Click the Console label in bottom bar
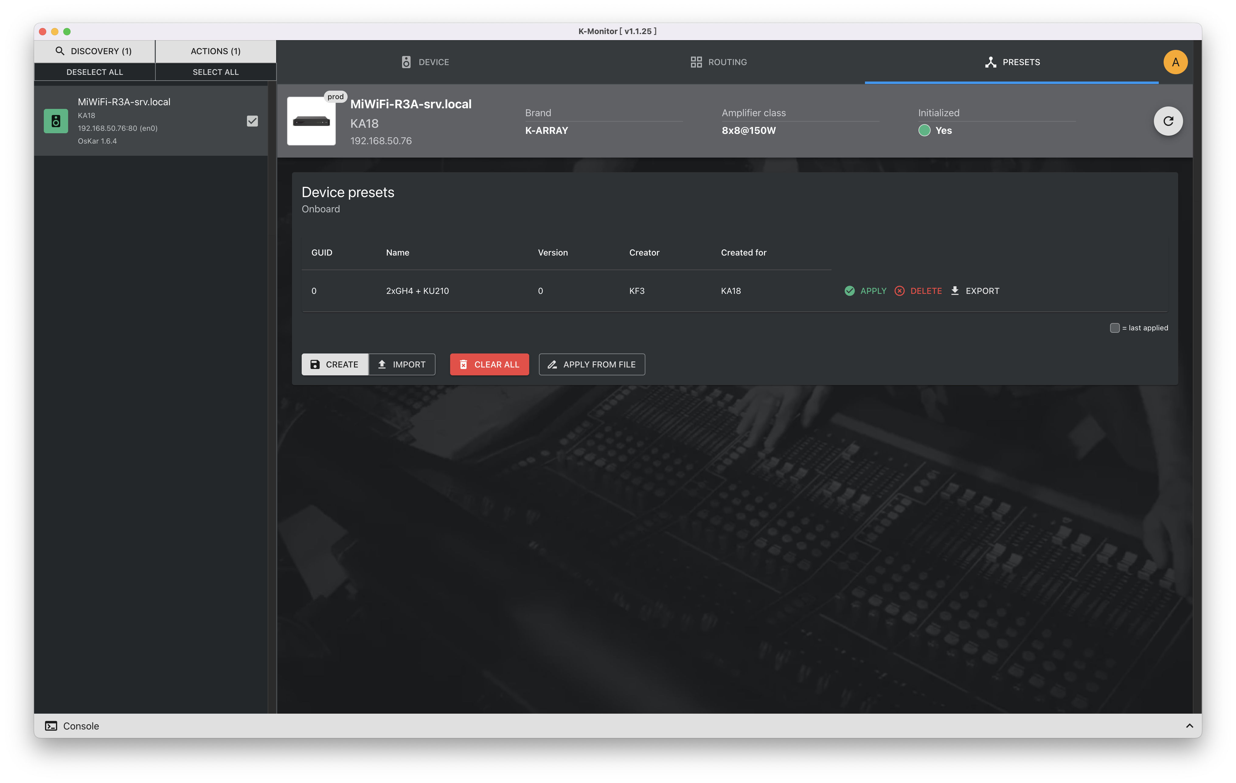The width and height of the screenshot is (1236, 783). 81,726
